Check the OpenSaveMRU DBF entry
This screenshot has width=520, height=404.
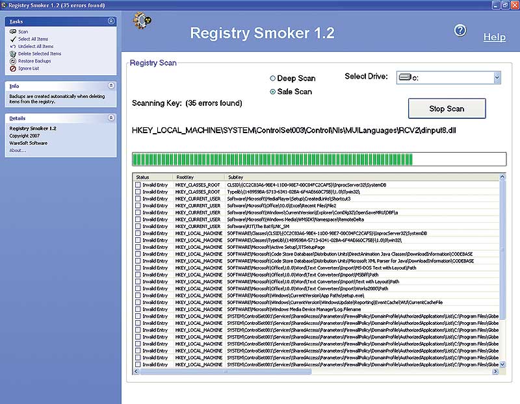coord(138,213)
